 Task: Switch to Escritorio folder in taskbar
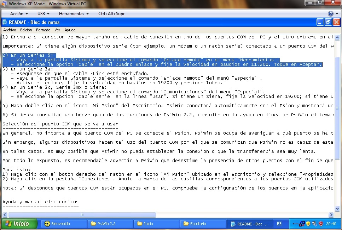[203, 224]
